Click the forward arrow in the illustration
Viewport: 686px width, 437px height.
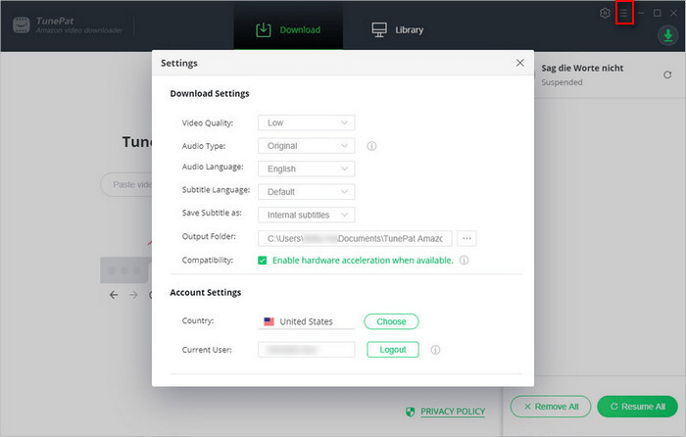coord(133,295)
